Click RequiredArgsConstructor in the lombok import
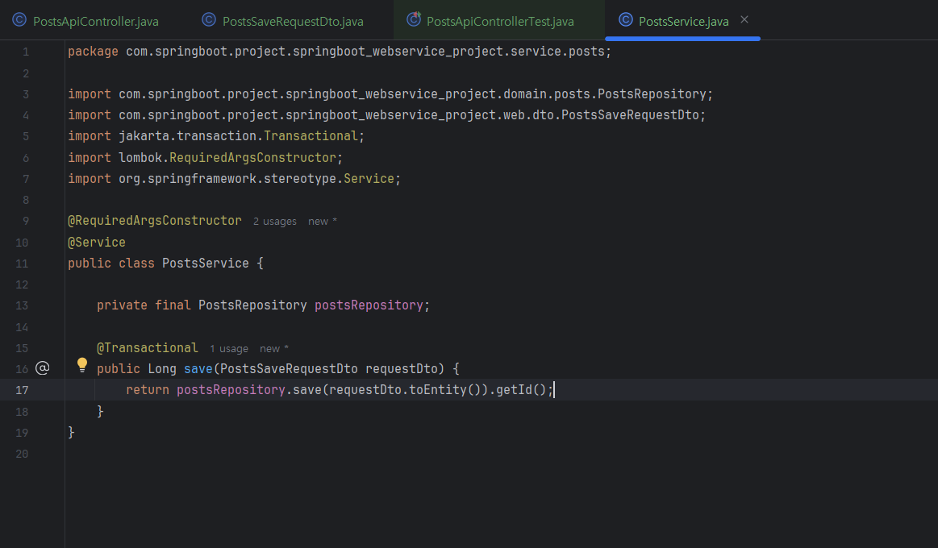Viewport: 938px width, 548px height. click(252, 157)
